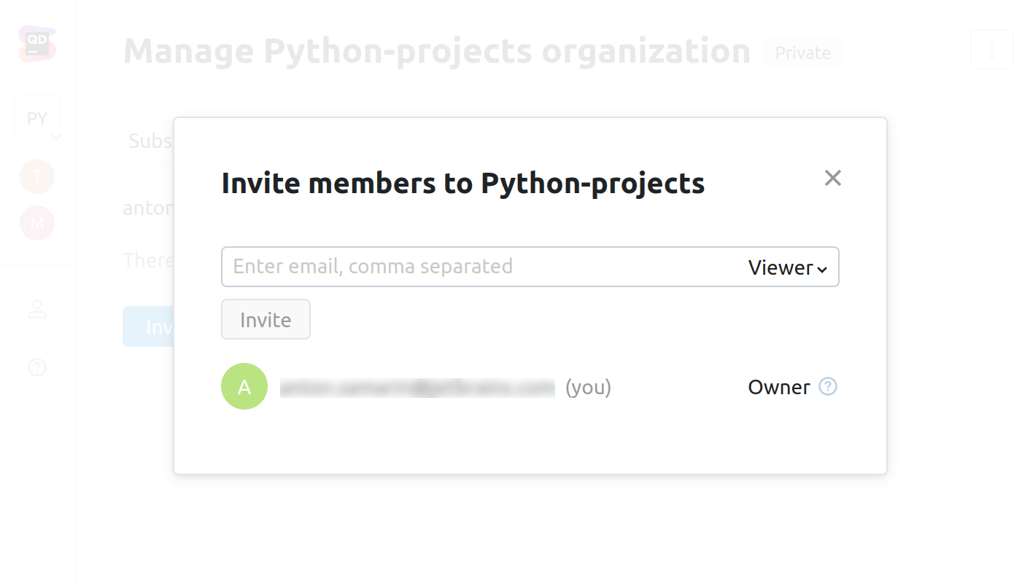Click Manage Python-projects organization heading
The width and height of the screenshot is (1030, 583).
coord(437,51)
